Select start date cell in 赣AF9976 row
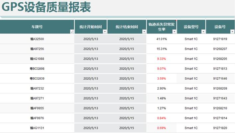 click(91, 118)
